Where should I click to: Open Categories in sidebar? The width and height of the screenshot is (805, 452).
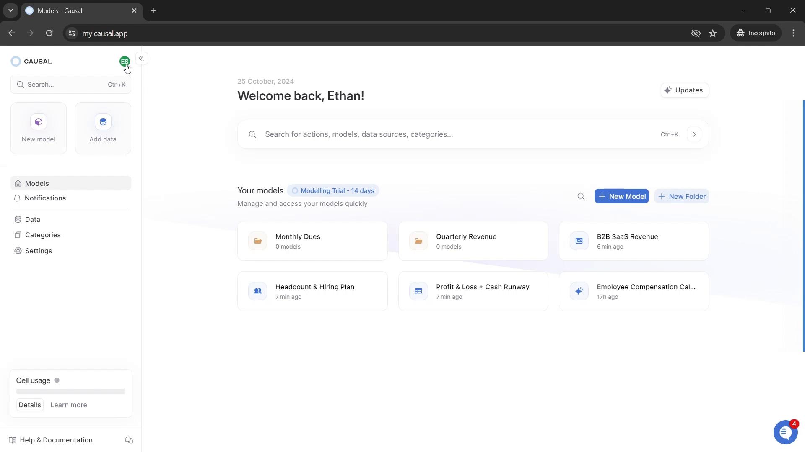pyautogui.click(x=43, y=235)
